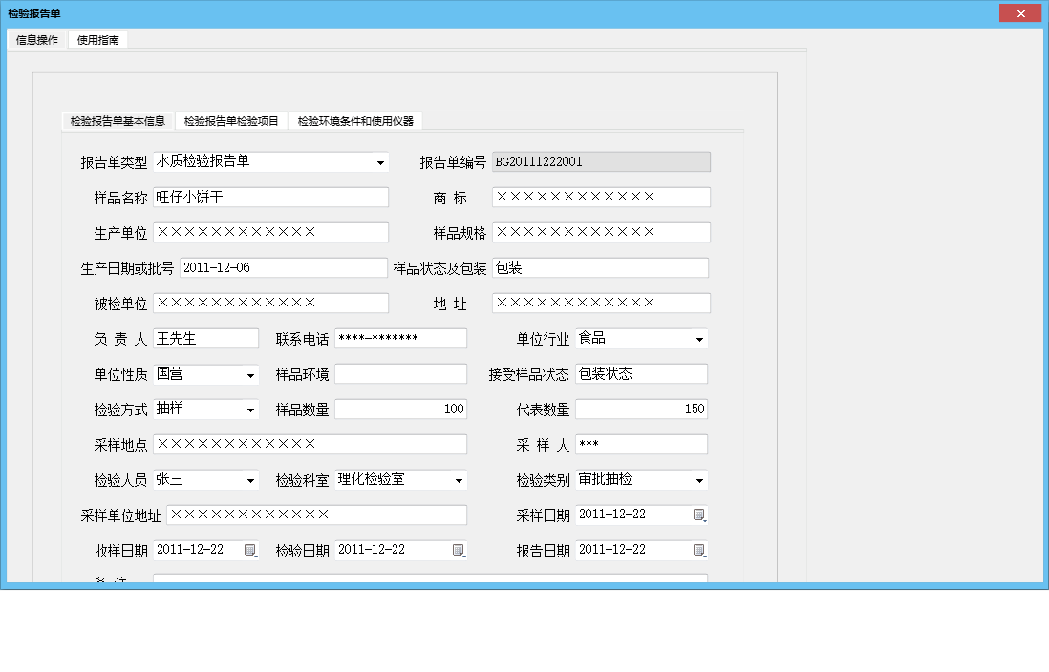This screenshot has width=1049, height=672.
Task: Open the 检验环境条件和使用仪器 tab
Action: click(357, 120)
